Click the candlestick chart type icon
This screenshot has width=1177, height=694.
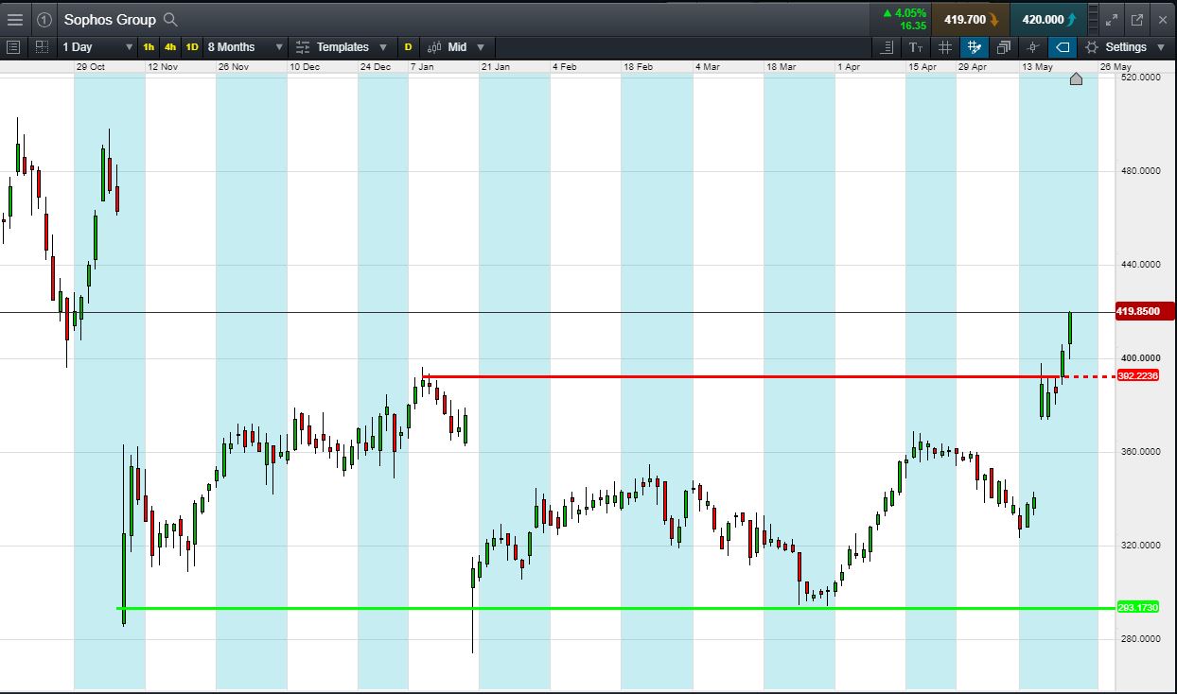click(x=434, y=46)
